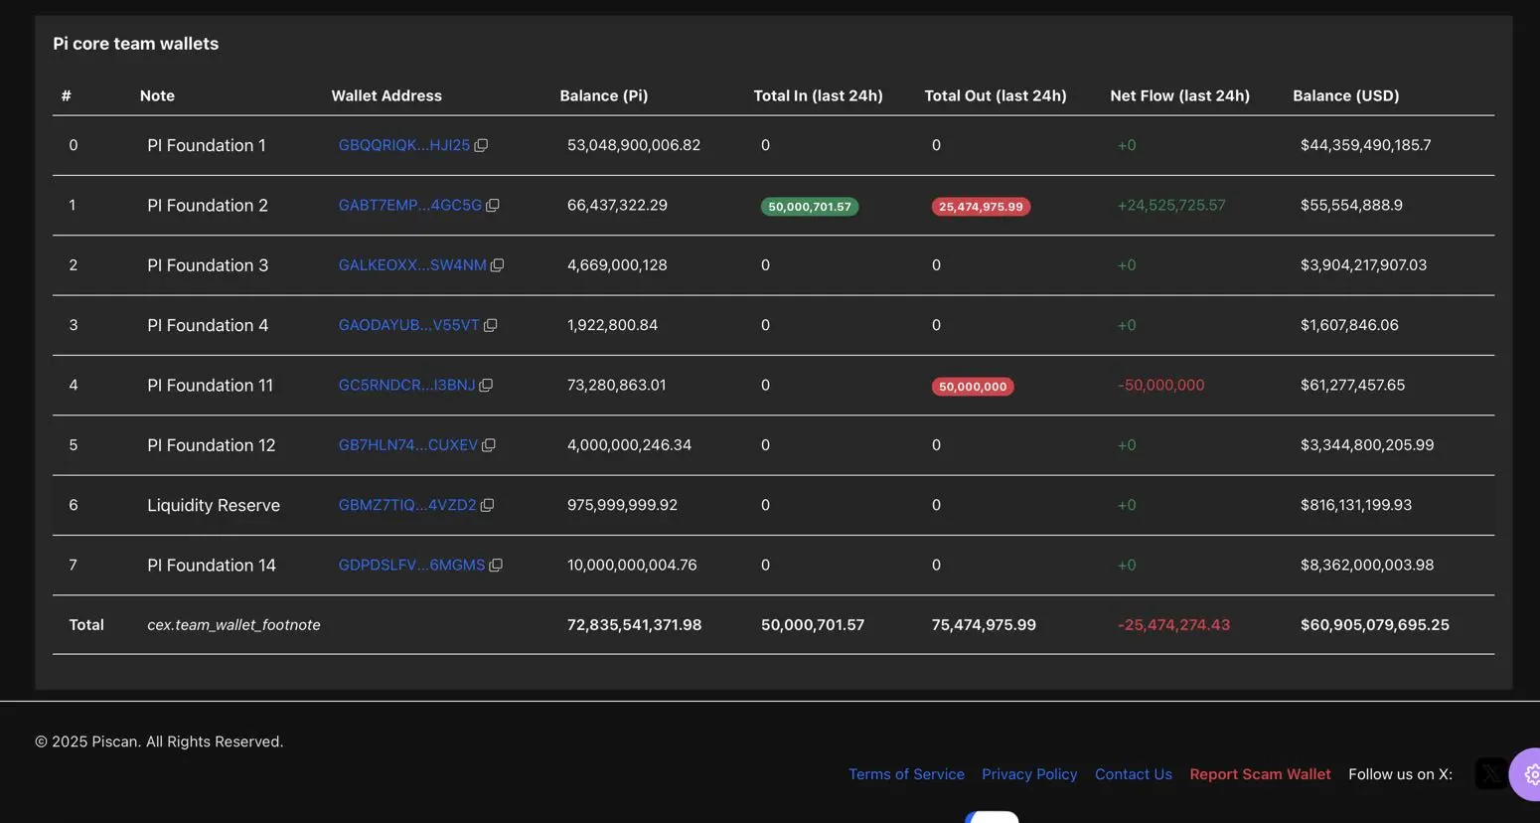The image size is (1540, 823).
Task: Select the PI Foundation 3 note cell
Action: pyautogui.click(x=208, y=265)
